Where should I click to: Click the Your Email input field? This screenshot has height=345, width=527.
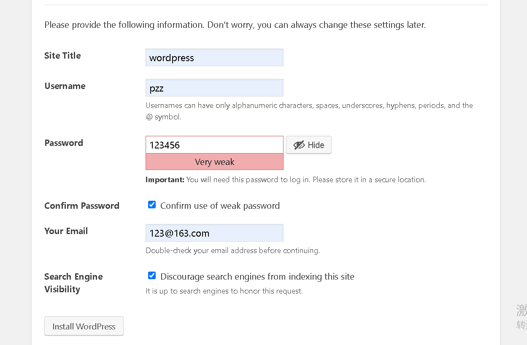click(214, 233)
